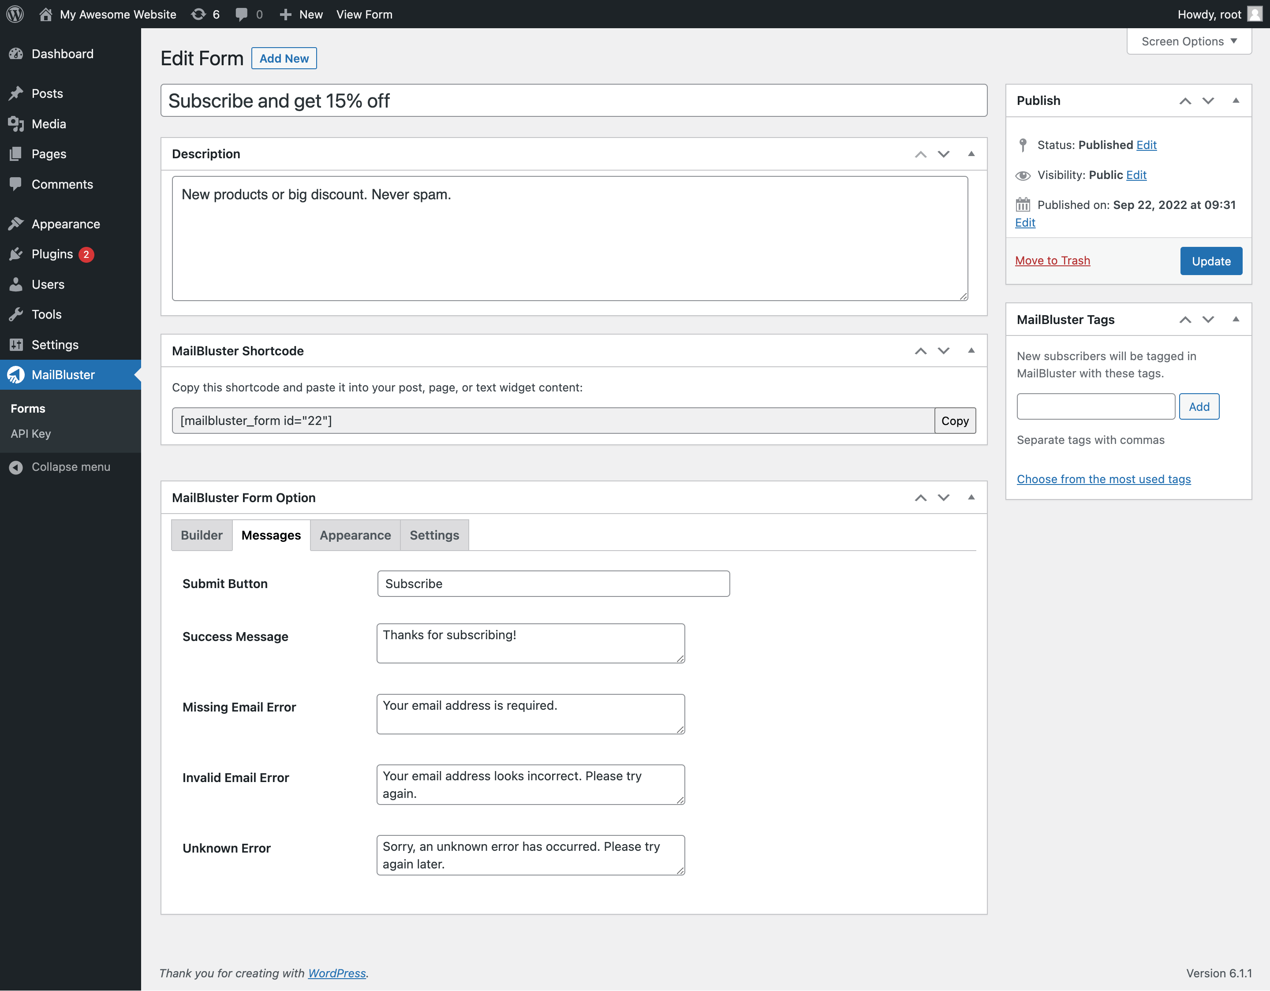
Task: Click the Missing Email Error textarea
Action: click(x=530, y=714)
